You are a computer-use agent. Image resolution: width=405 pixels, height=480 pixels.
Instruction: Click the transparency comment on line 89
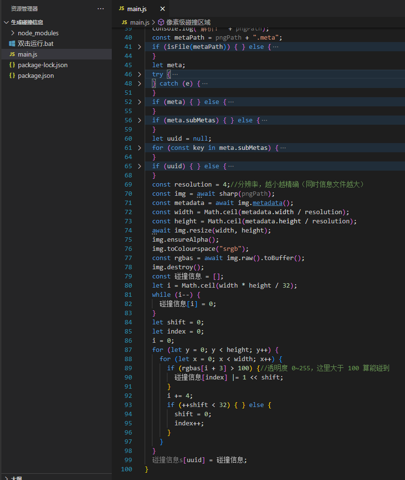[325, 368]
